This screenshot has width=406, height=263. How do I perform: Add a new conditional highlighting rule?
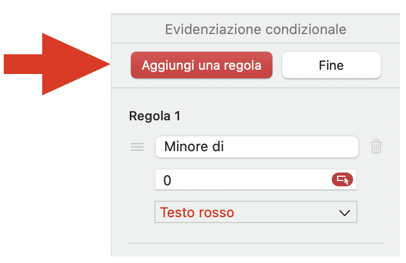click(201, 65)
